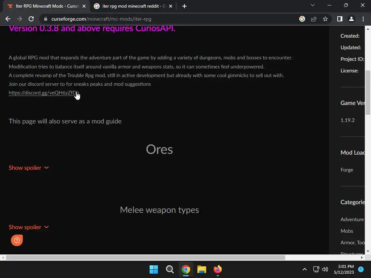The height and width of the screenshot is (278, 371).
Task: Click scroll-down arrow of vertical scrollbar
Action: click(x=368, y=251)
